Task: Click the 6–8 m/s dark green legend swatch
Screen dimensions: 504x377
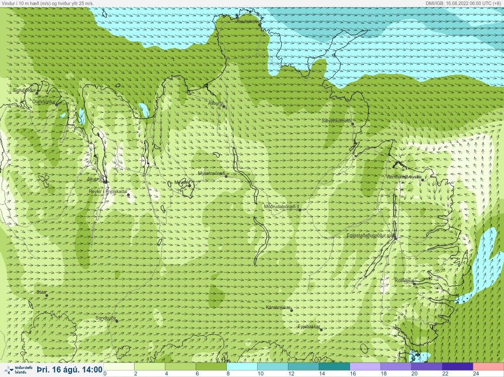Action: point(211,366)
